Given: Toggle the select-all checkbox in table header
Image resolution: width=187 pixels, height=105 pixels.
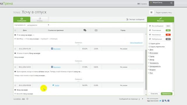Looking at the screenshot, I should [x=15, y=30].
